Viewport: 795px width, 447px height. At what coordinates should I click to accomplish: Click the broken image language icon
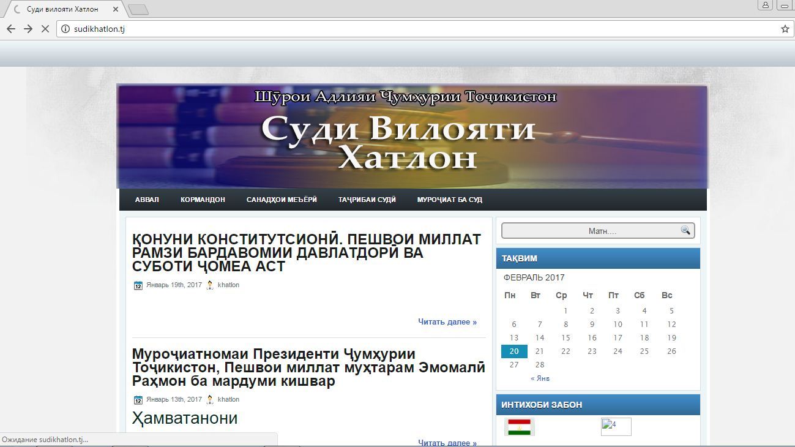click(x=616, y=426)
